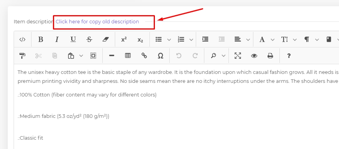Click the find magnifier icon
This screenshot has height=149, width=339.
click(x=213, y=56)
